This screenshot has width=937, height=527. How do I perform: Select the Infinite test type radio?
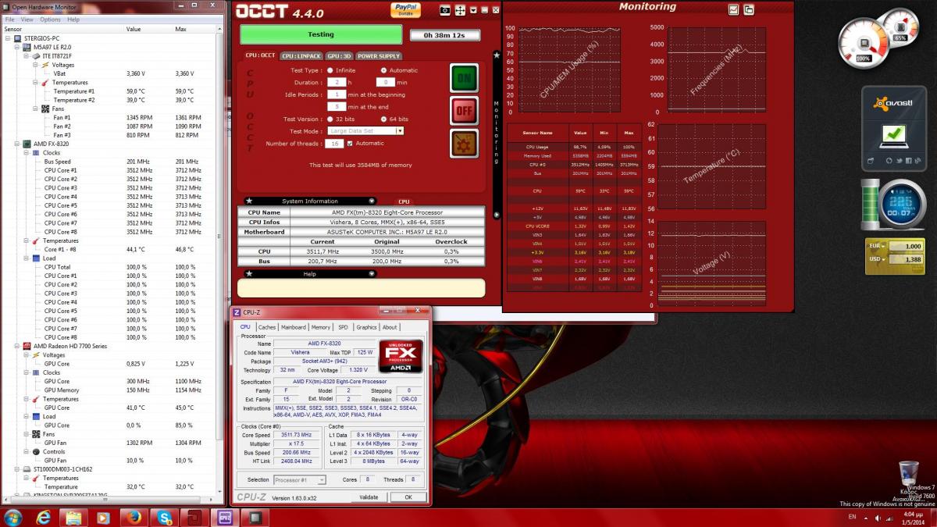pyautogui.click(x=330, y=70)
